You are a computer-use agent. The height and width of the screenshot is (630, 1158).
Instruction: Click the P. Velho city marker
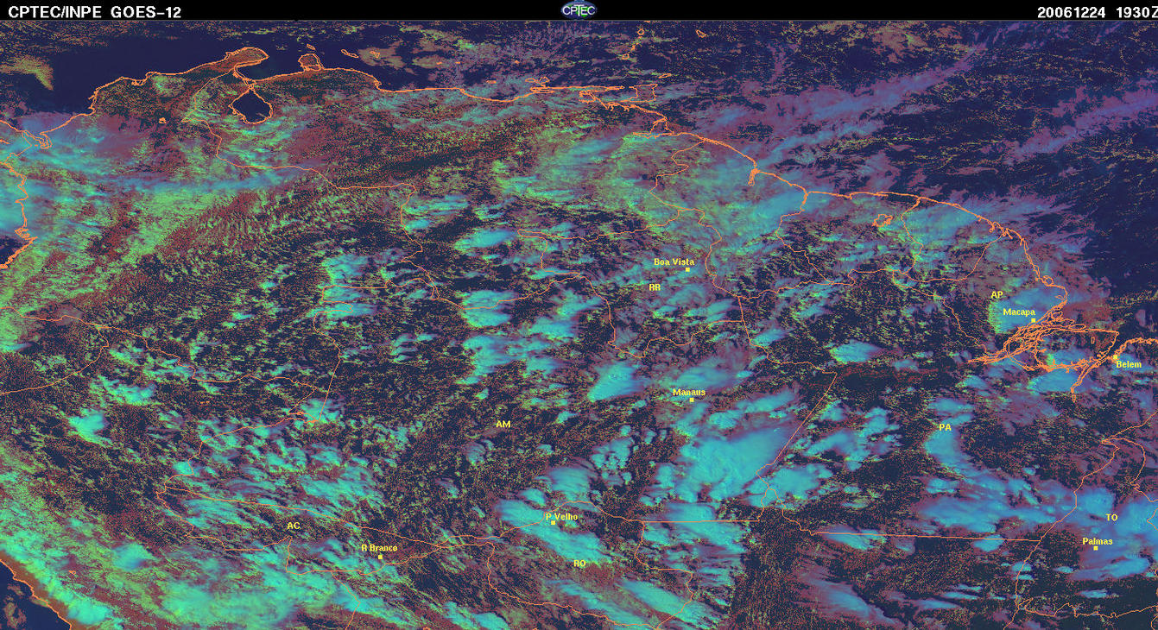[553, 523]
